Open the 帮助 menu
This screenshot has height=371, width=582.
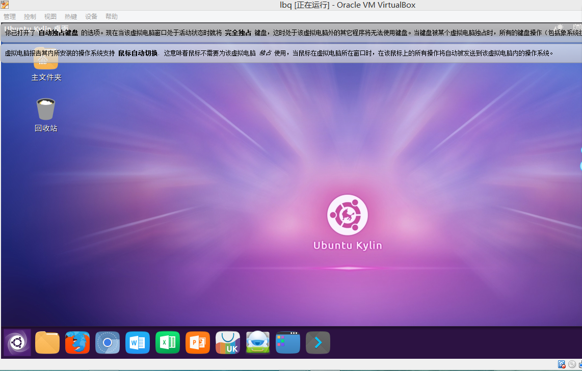tap(112, 16)
